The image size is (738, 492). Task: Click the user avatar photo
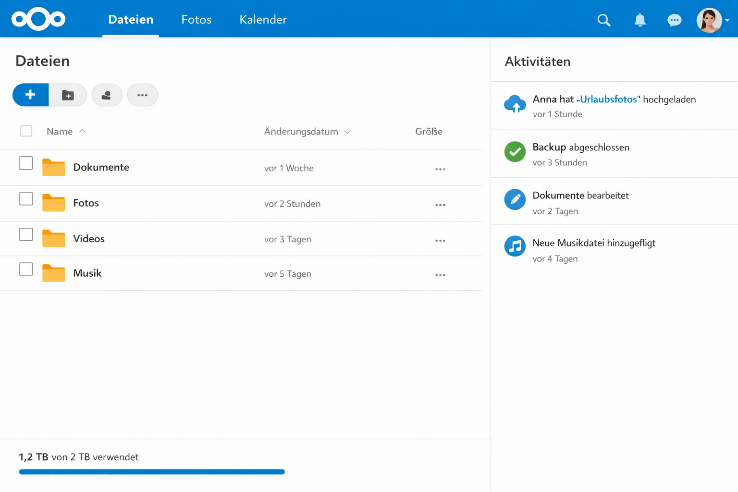[710, 20]
